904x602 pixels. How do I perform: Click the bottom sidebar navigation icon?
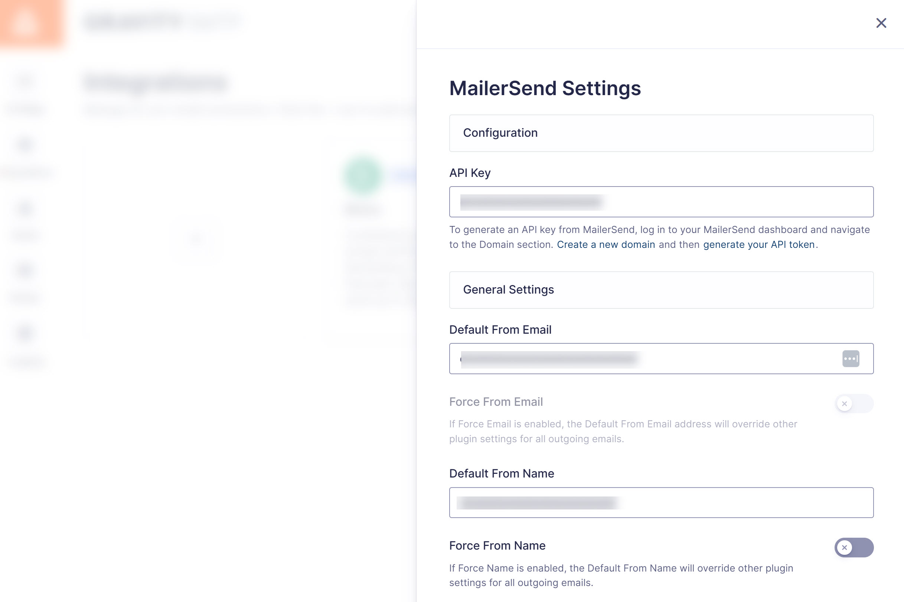(25, 332)
